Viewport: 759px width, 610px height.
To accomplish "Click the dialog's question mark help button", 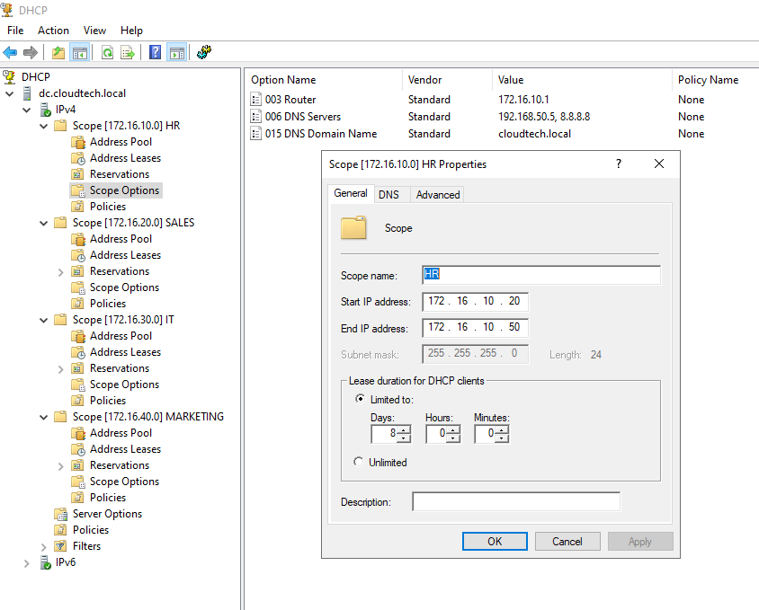I will coord(619,164).
